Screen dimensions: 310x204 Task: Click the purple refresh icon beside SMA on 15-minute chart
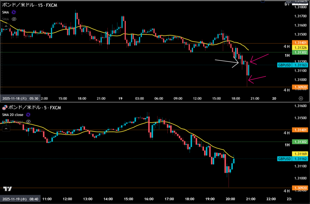[x=14, y=12]
